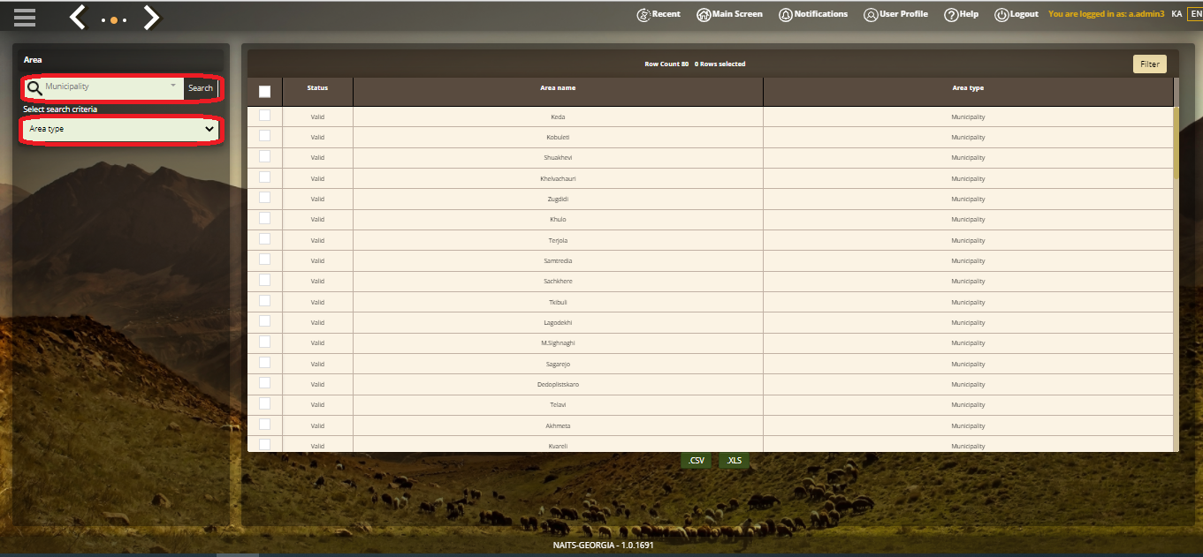Select the Lagodekhi area name cell

[558, 322]
